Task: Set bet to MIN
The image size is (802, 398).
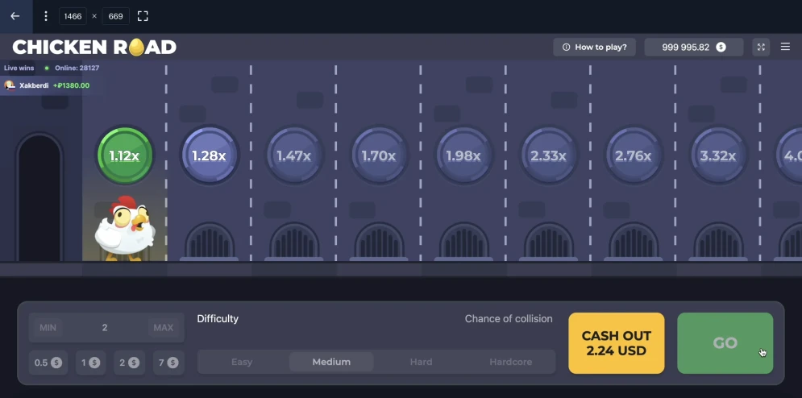Action: [48, 328]
